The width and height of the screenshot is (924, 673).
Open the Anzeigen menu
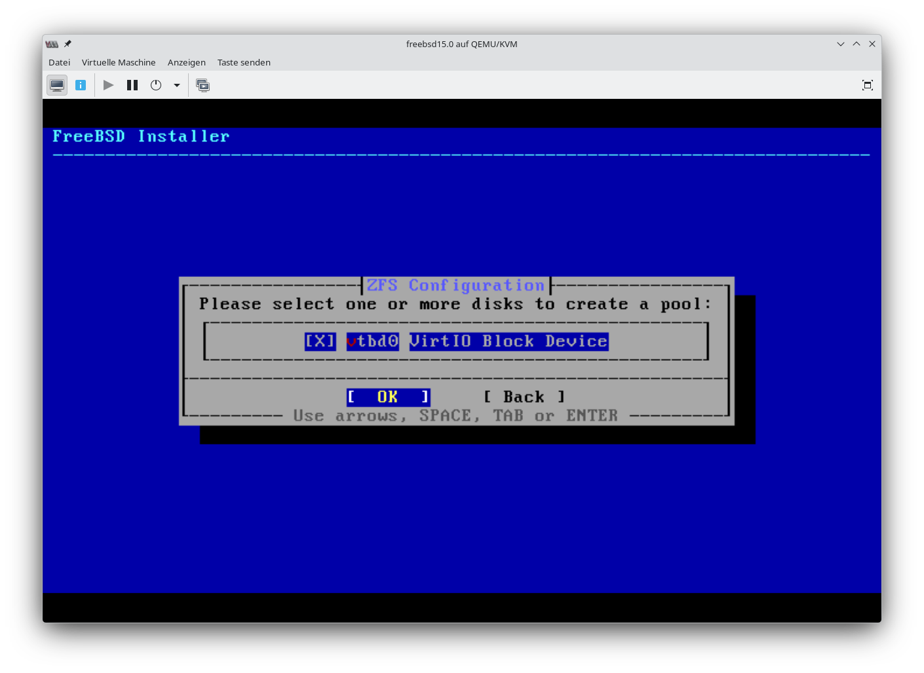(187, 62)
